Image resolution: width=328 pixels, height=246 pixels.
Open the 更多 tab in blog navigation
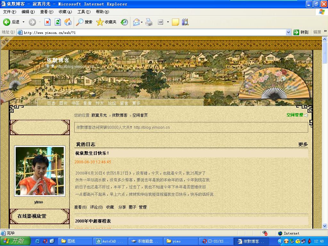point(136,103)
